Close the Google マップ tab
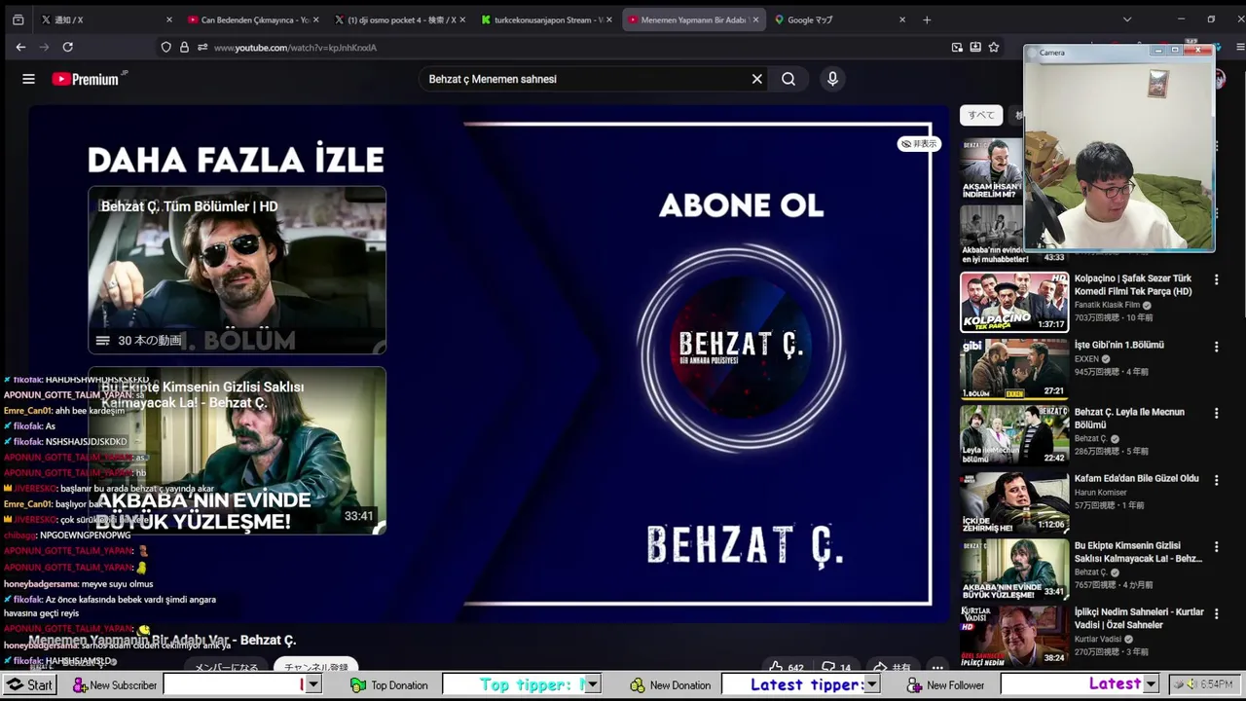 [902, 19]
